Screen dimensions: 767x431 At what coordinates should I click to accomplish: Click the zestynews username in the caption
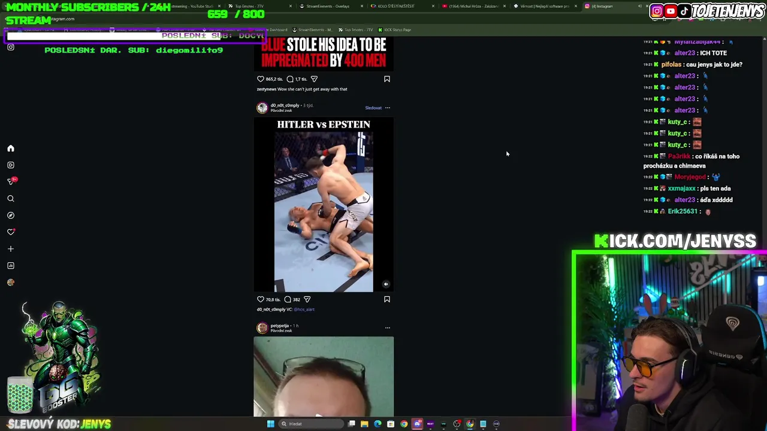click(x=267, y=89)
